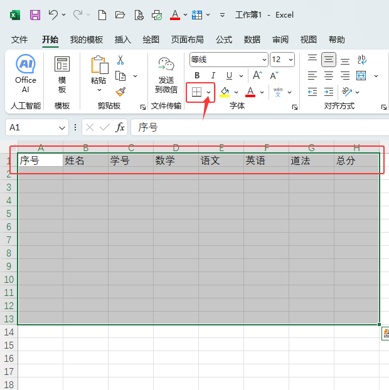389x390 pixels.
Task: Expand the paste options arrow below 粘贴
Action: click(x=99, y=90)
